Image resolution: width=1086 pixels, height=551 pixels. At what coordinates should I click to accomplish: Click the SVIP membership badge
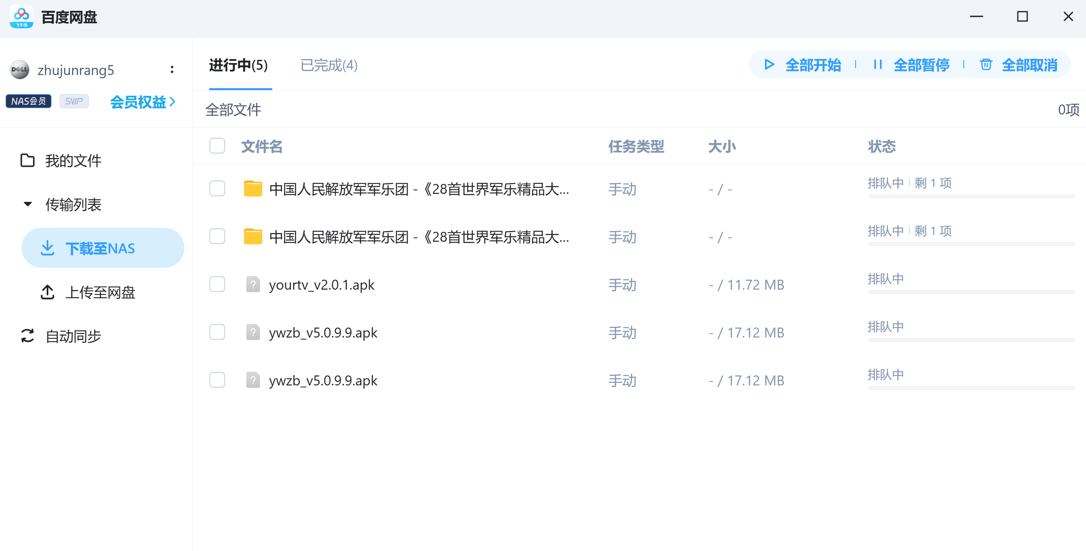tap(74, 101)
